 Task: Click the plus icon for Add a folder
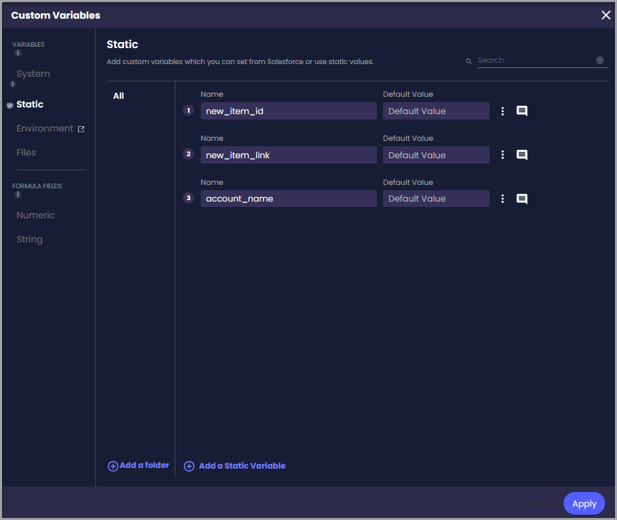coord(113,466)
